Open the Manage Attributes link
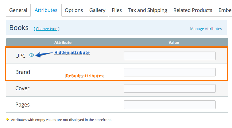Screen dimensions: 232x128 pos(206,29)
